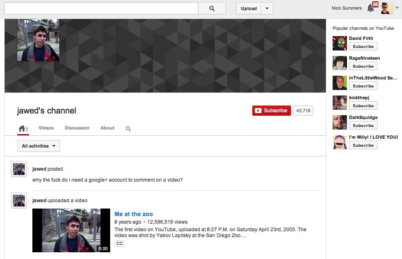Click the CC closed captions badge
Image resolution: width=402 pixels, height=259 pixels.
(x=120, y=243)
